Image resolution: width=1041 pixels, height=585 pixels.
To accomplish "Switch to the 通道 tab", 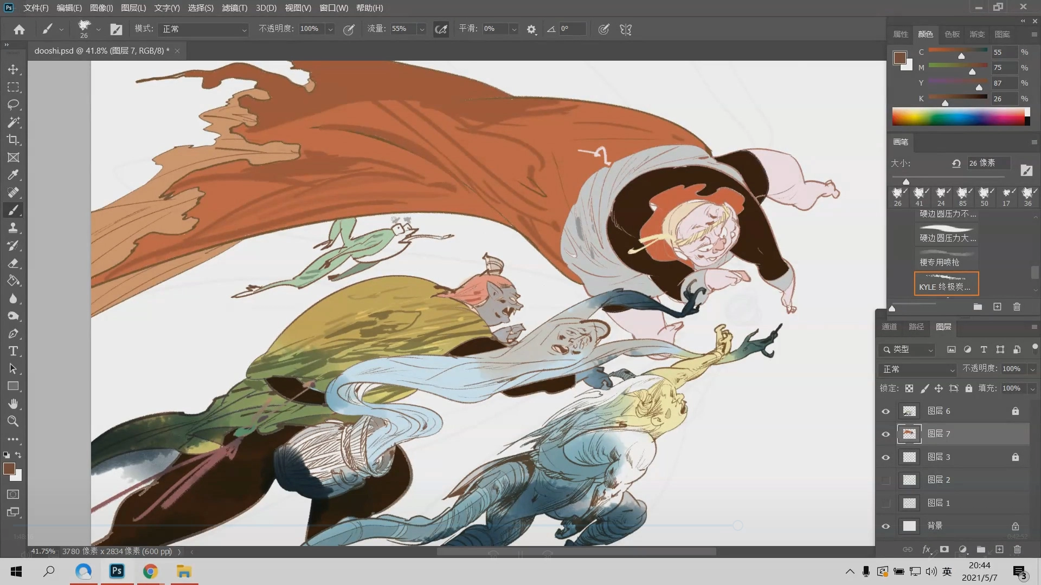I will 889,327.
